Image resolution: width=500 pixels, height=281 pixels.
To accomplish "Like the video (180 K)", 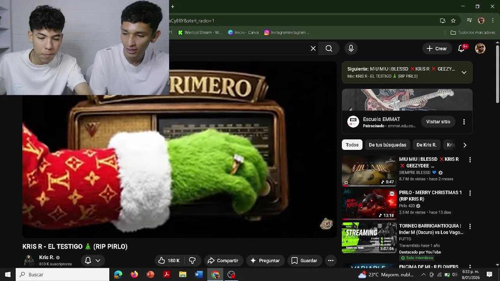I will click(x=169, y=261).
